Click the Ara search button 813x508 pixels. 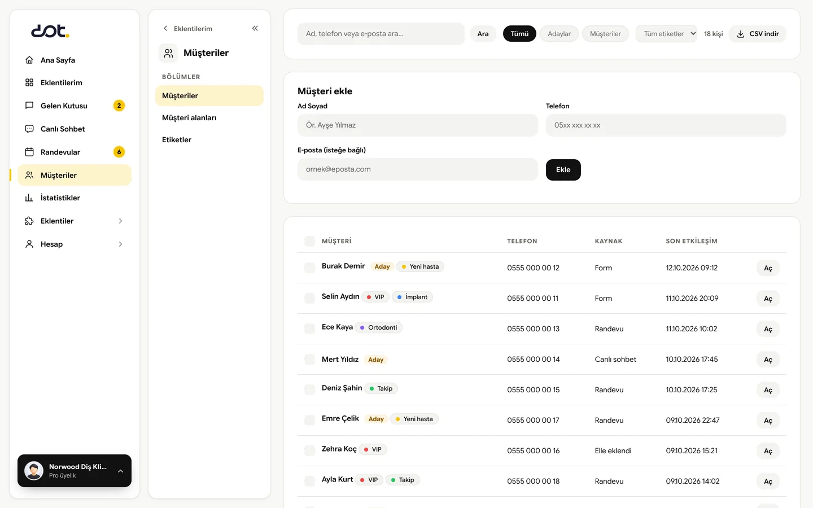pos(483,34)
